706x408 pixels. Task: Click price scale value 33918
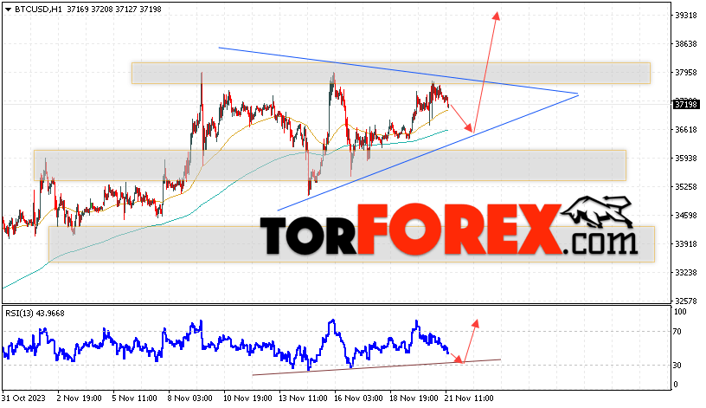pyautogui.click(x=686, y=244)
